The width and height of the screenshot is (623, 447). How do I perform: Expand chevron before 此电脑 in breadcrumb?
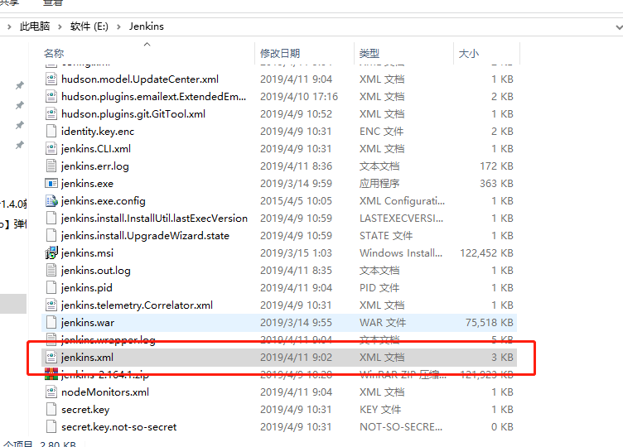point(9,27)
